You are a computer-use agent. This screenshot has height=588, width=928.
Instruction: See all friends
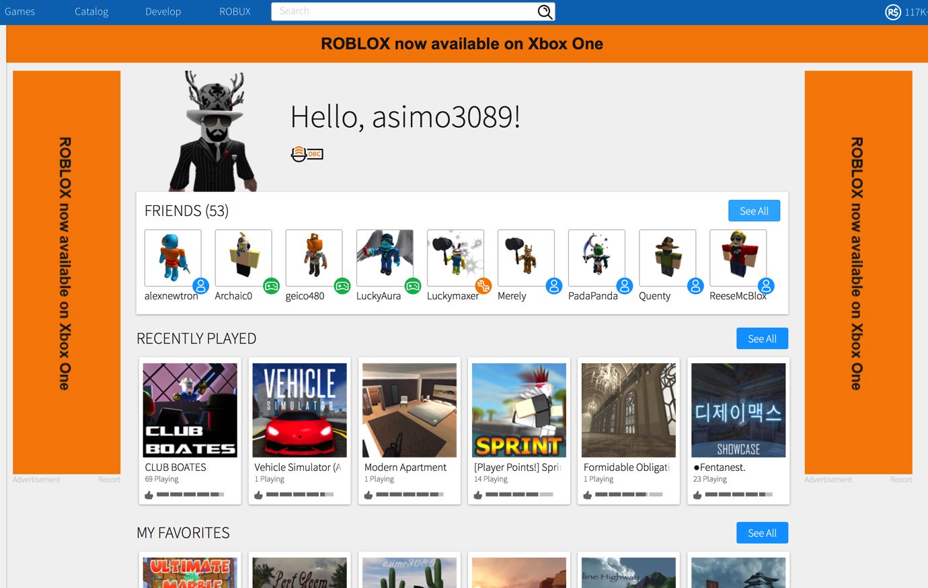click(x=754, y=211)
